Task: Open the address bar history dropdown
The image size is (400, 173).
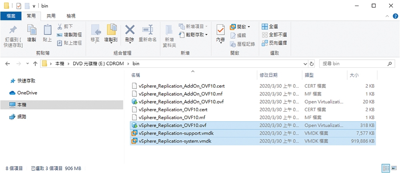Action: 306,64
